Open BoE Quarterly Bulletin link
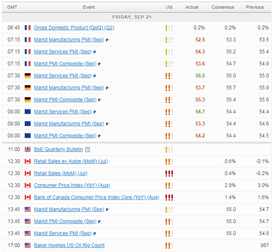The width and height of the screenshot is (272, 252). (x=58, y=149)
